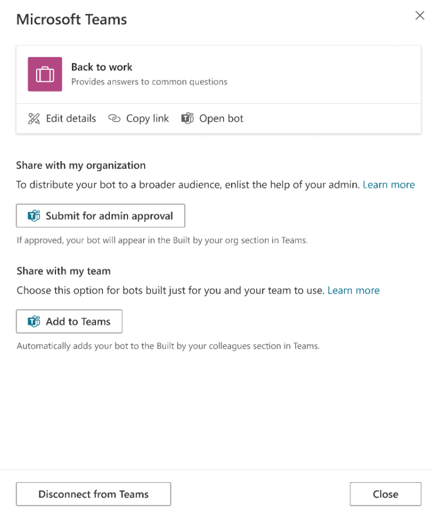Click the Copy link chain icon

tap(114, 118)
